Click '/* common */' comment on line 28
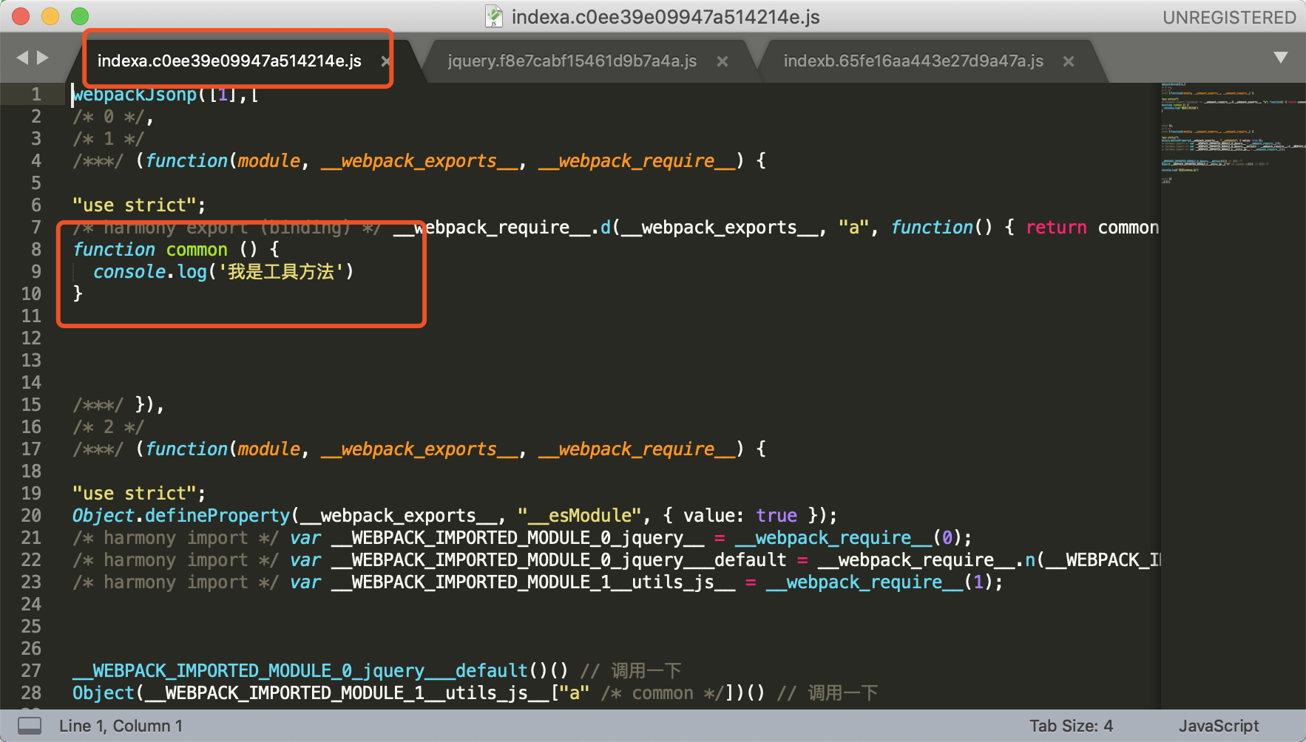The width and height of the screenshot is (1306, 742). [x=663, y=693]
